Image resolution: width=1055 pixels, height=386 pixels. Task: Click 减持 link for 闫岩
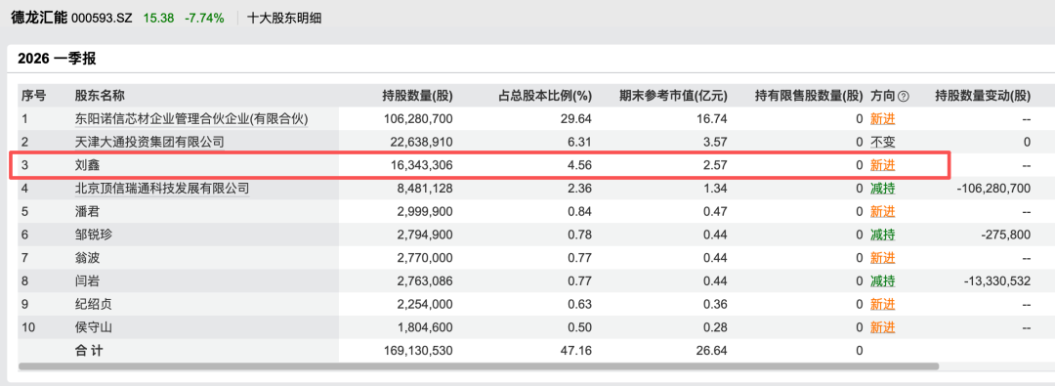[883, 280]
